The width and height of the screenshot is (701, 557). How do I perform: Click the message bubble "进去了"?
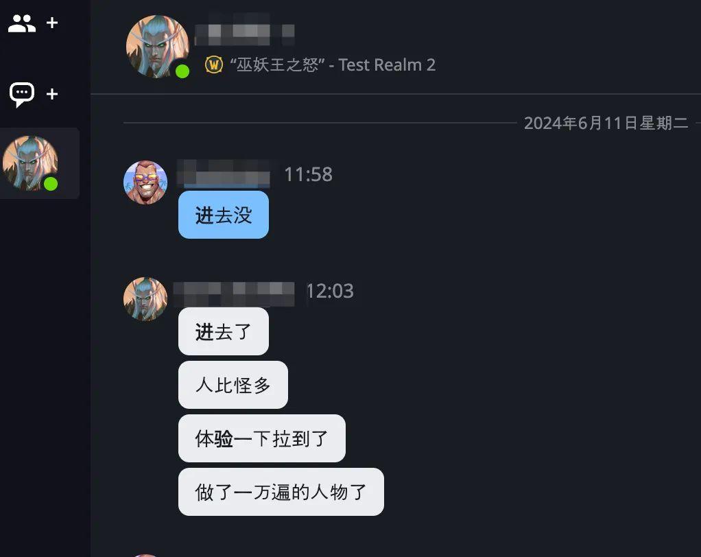point(224,331)
